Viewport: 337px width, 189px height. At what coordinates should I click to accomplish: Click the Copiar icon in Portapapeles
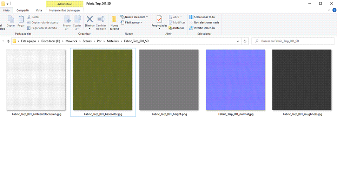tap(11, 20)
